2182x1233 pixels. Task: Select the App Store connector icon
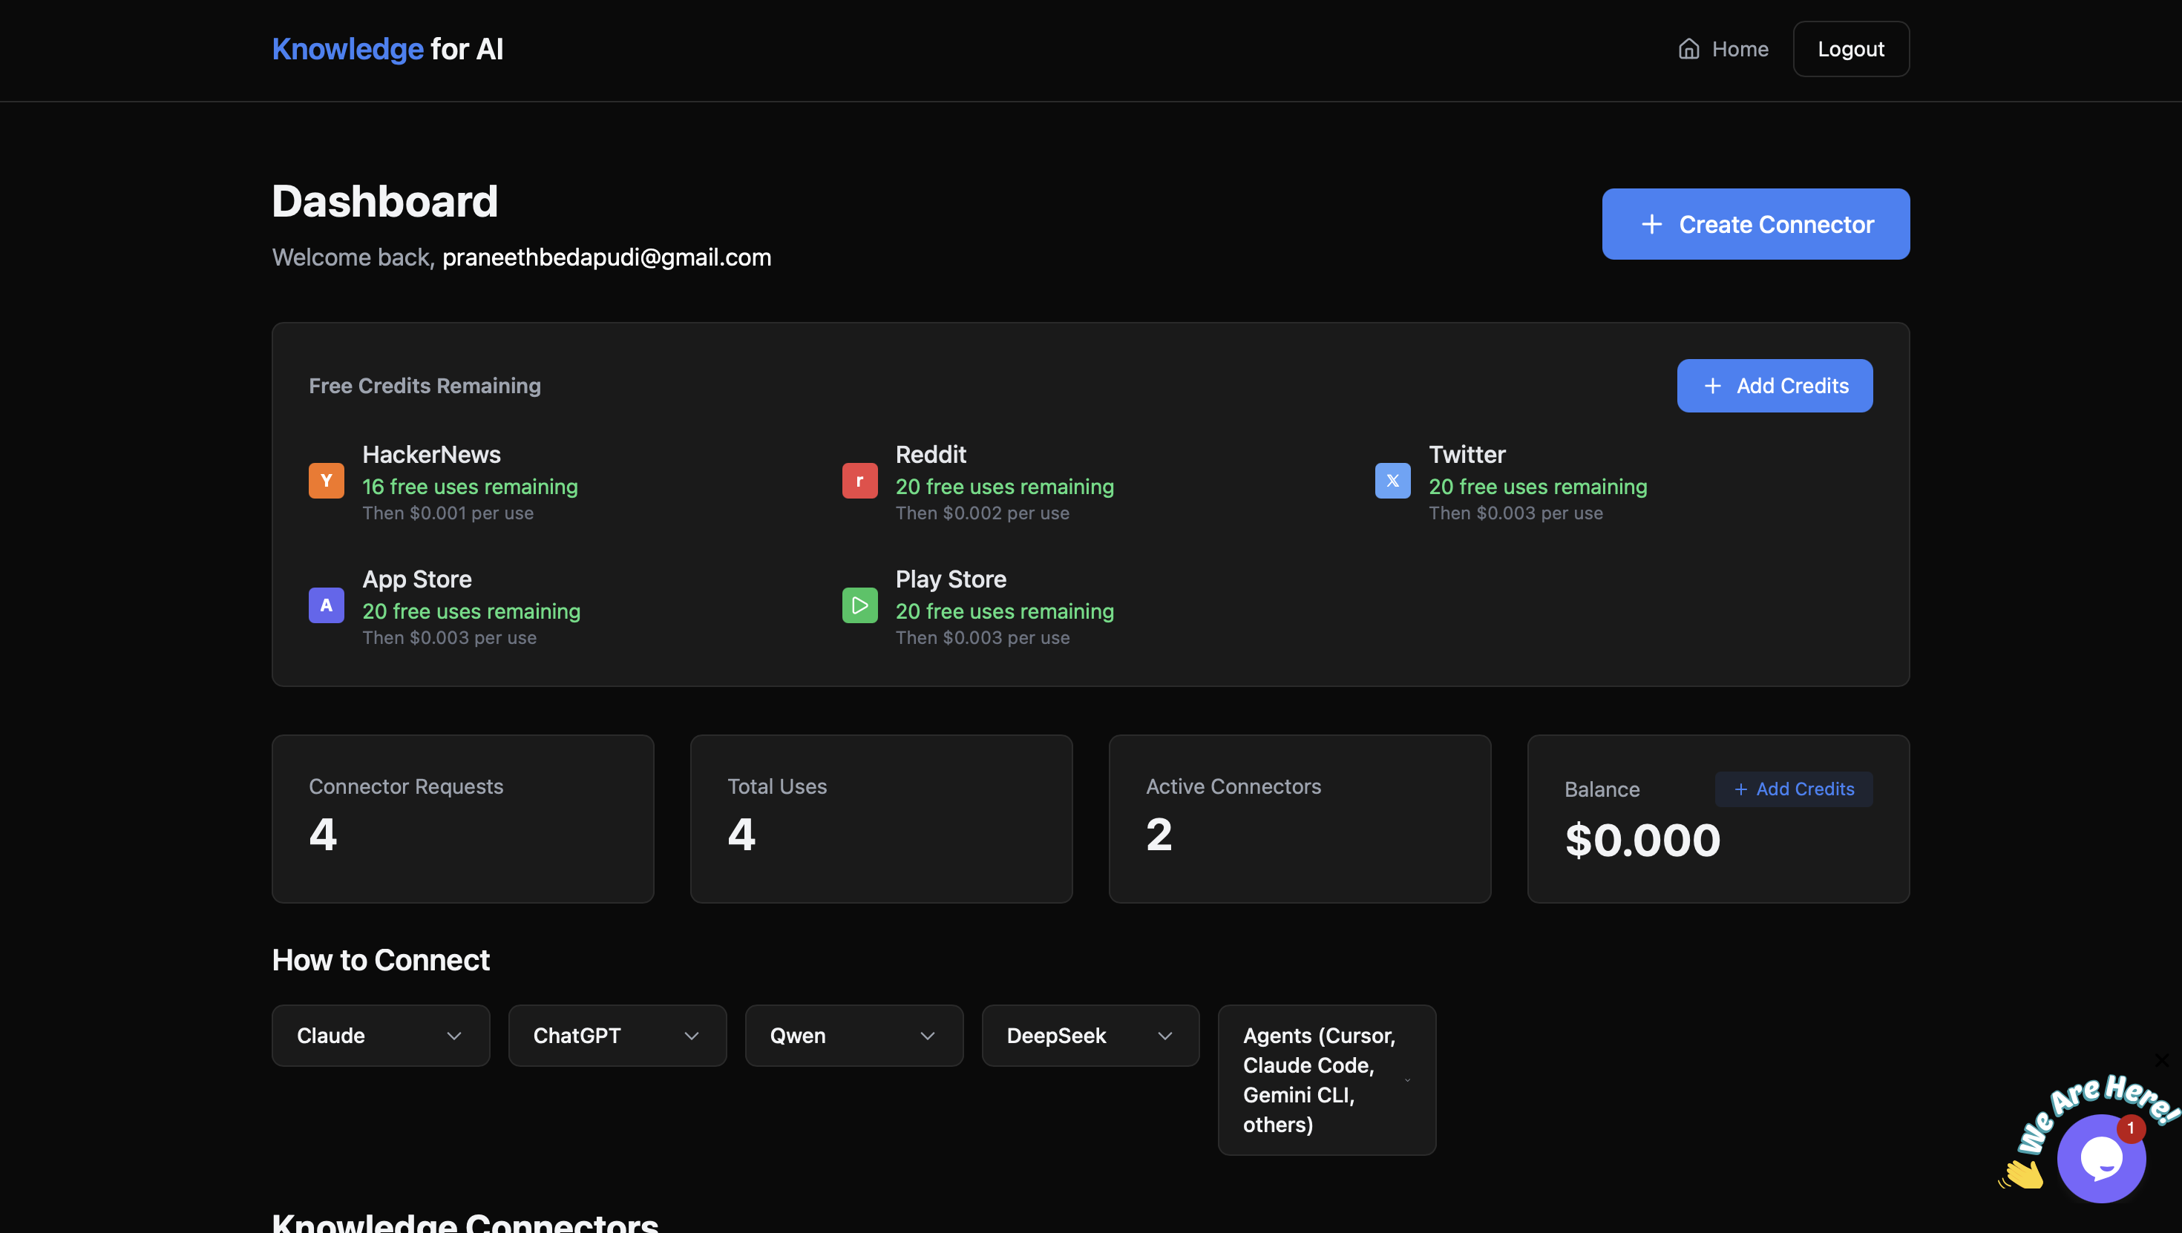click(325, 605)
